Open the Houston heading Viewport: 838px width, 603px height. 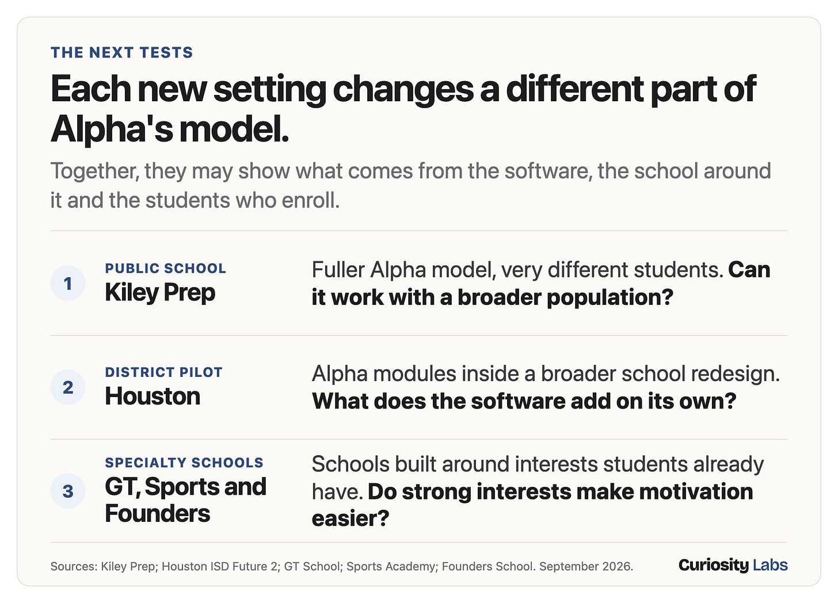153,396
